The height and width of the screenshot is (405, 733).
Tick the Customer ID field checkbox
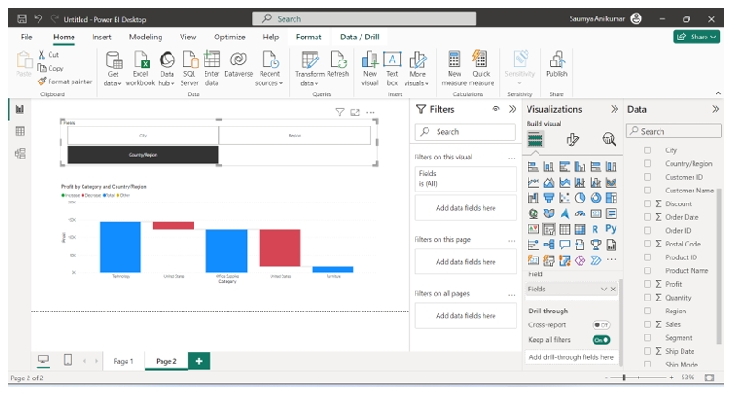(x=648, y=177)
